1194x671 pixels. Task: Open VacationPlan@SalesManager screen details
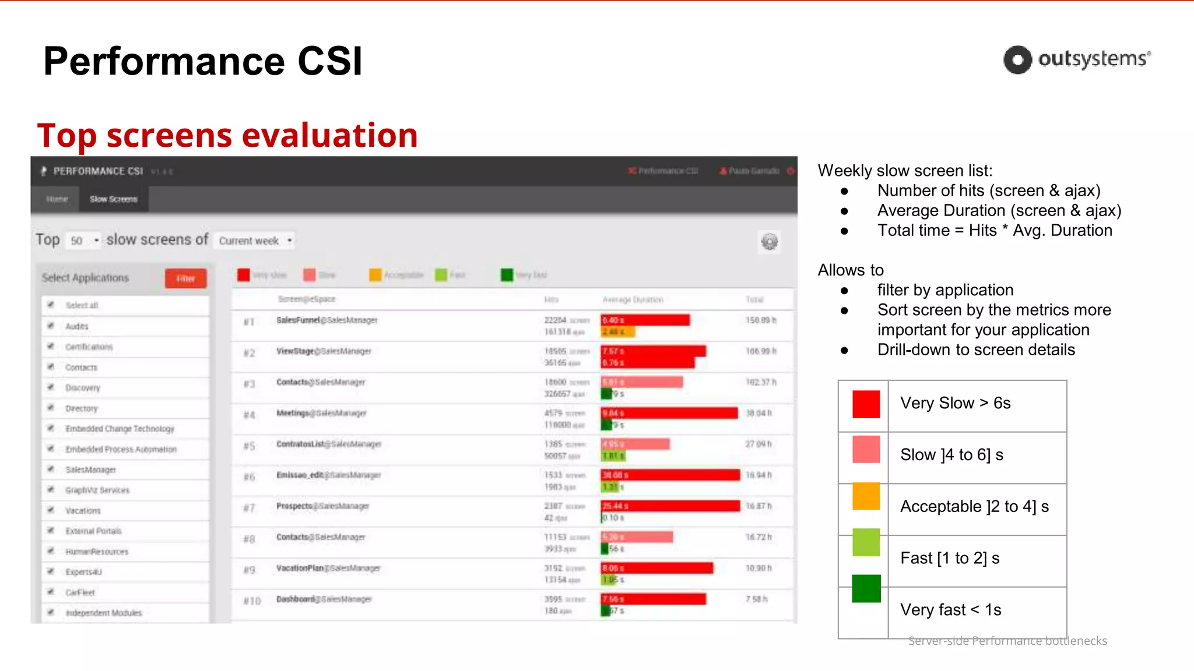(328, 568)
